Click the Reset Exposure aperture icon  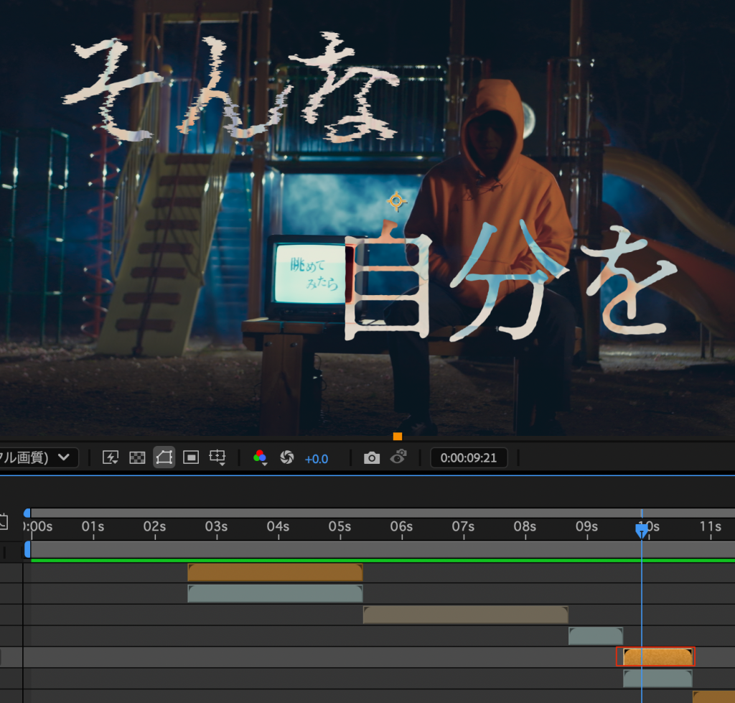point(287,458)
